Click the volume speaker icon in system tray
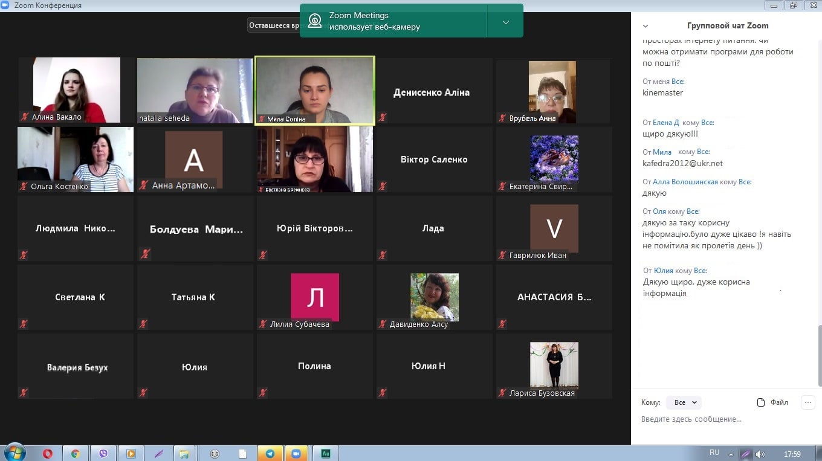 [x=760, y=454]
